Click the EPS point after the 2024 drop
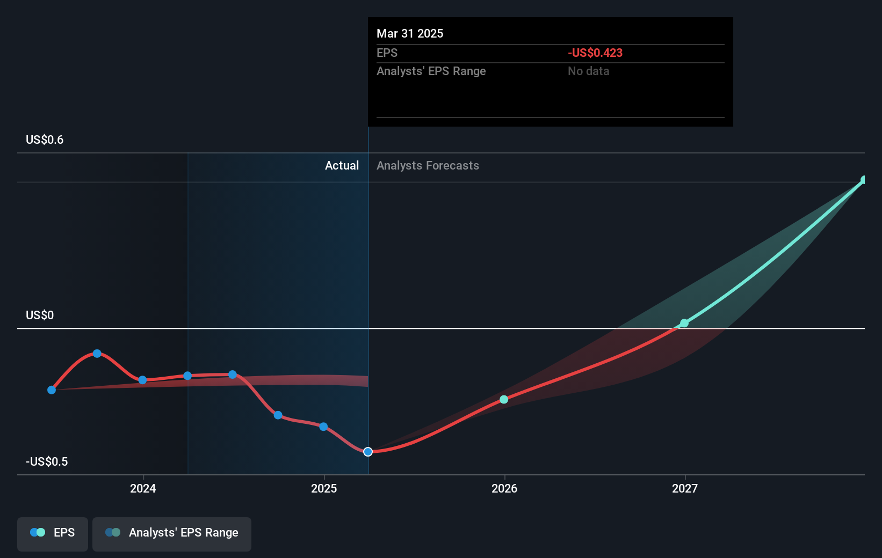Viewport: 882px width, 558px height. pyautogui.click(x=278, y=415)
